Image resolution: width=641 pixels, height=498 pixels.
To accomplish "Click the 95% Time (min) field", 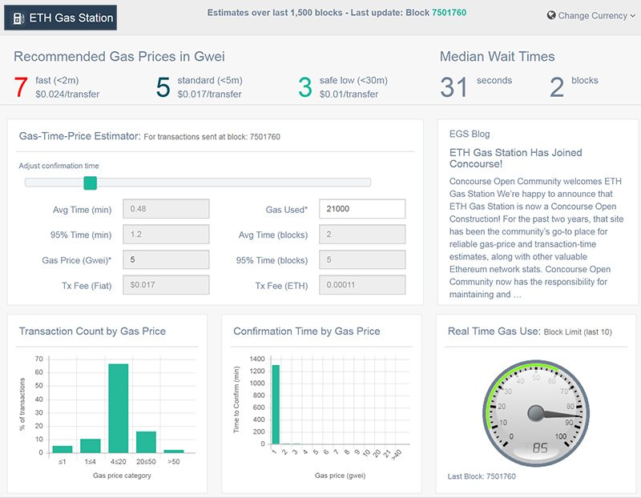I will click(166, 234).
